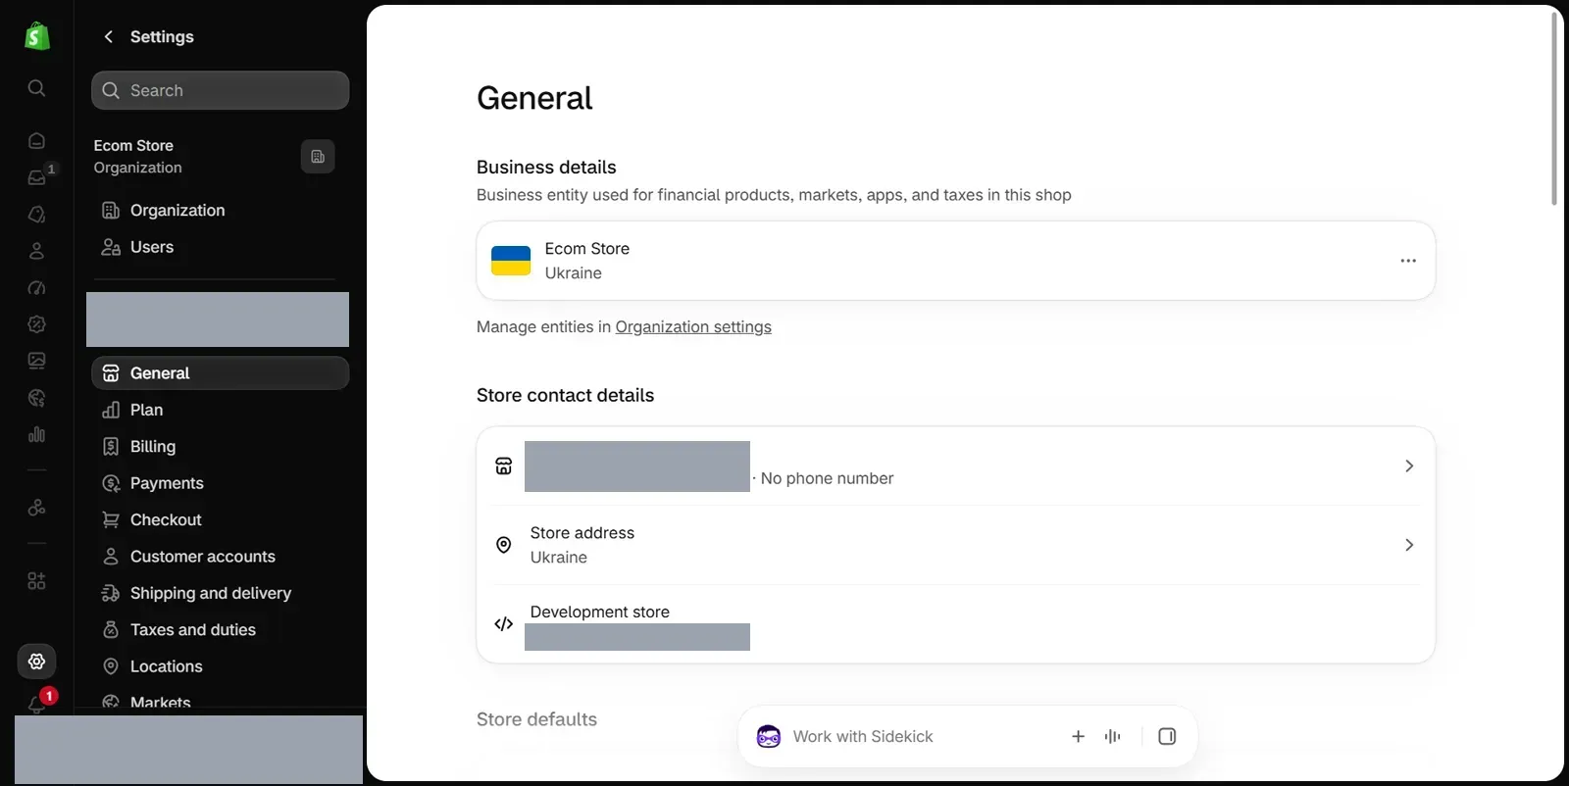
Task: Open the Users settings page
Action: (x=221, y=247)
